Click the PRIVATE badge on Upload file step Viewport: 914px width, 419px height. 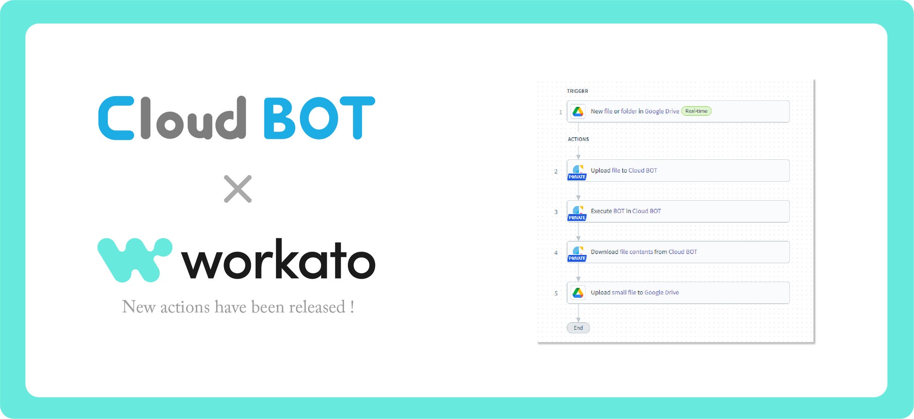click(x=577, y=177)
